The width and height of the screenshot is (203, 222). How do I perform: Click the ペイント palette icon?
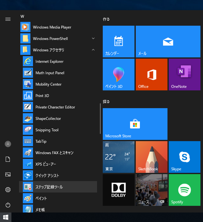coord(28,198)
